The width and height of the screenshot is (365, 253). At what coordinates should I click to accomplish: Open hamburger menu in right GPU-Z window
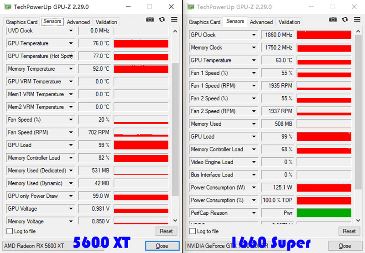click(357, 19)
